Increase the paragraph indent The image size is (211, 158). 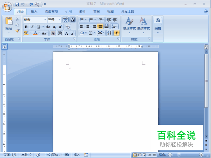[115, 20]
